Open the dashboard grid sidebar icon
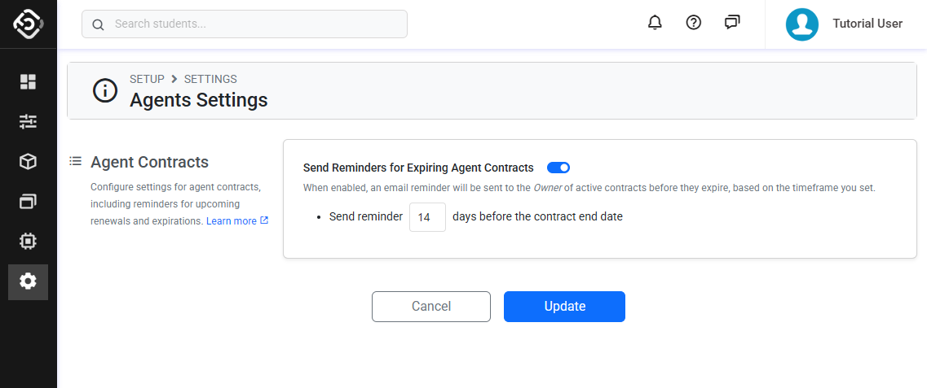 click(28, 81)
